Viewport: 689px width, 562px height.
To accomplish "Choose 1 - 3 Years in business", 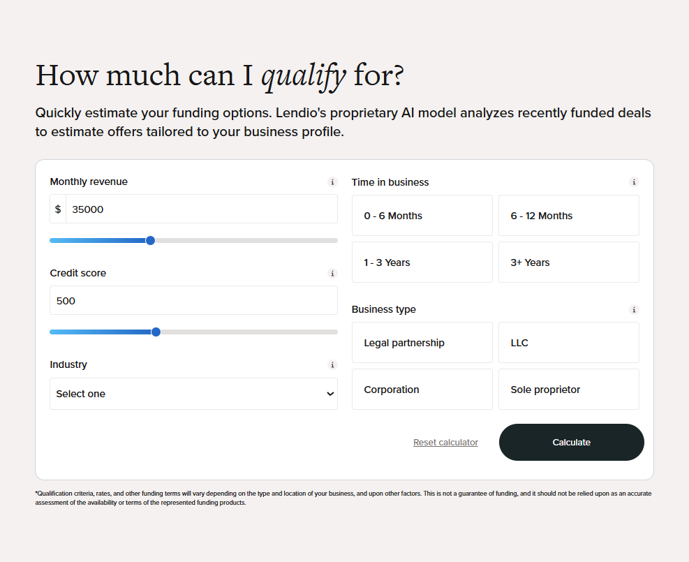I will point(422,262).
